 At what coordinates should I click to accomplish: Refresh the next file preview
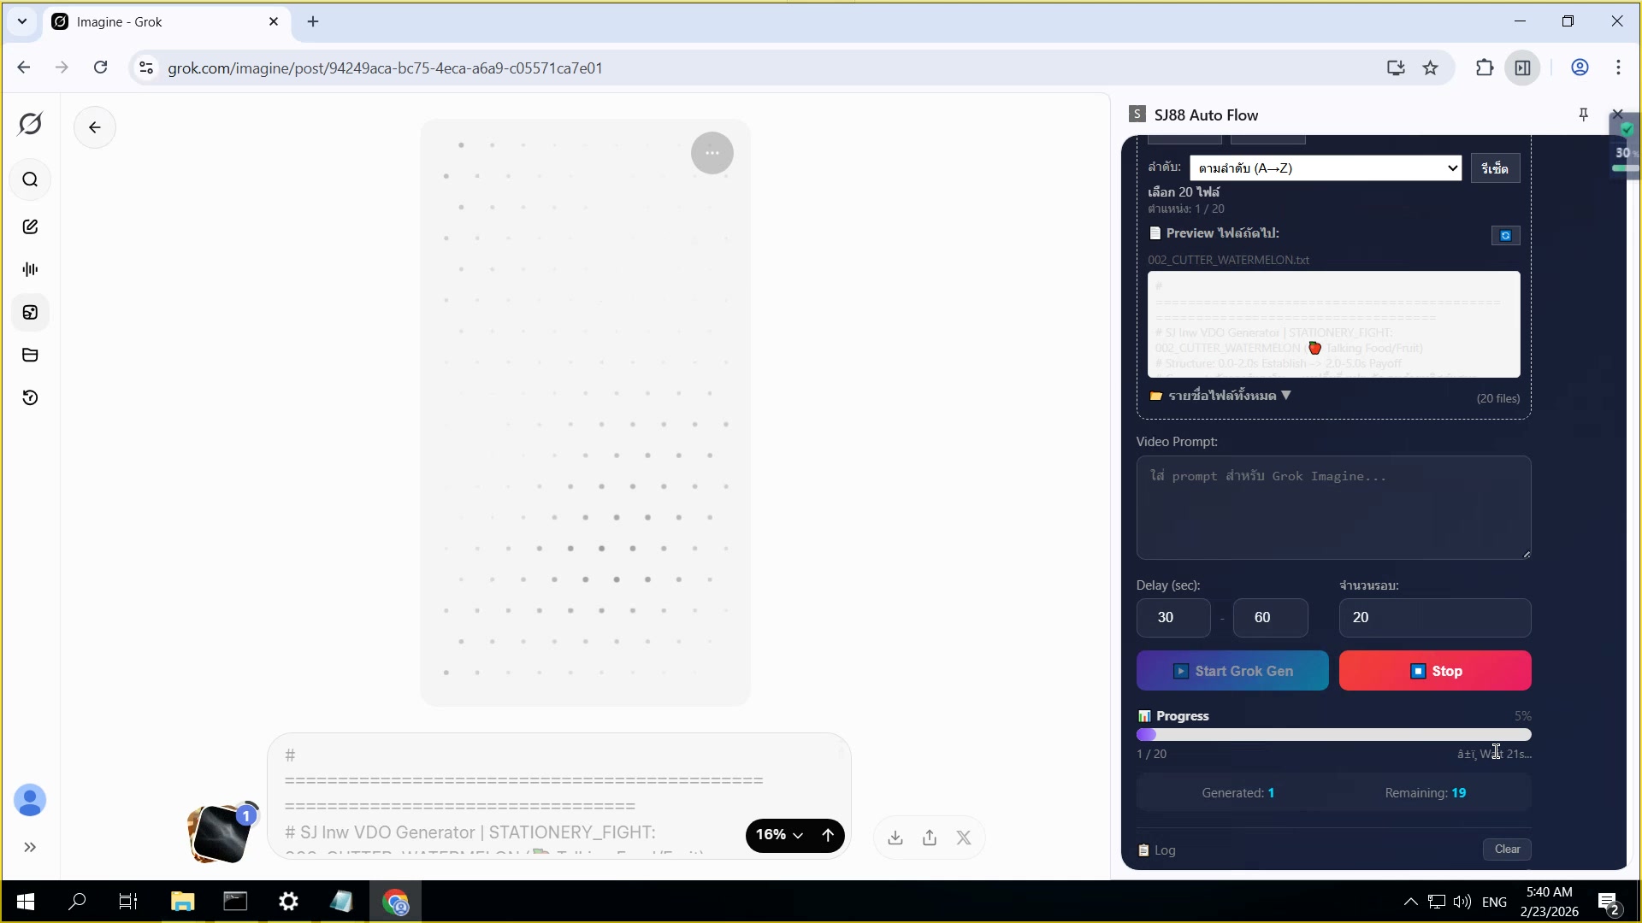tap(1505, 235)
